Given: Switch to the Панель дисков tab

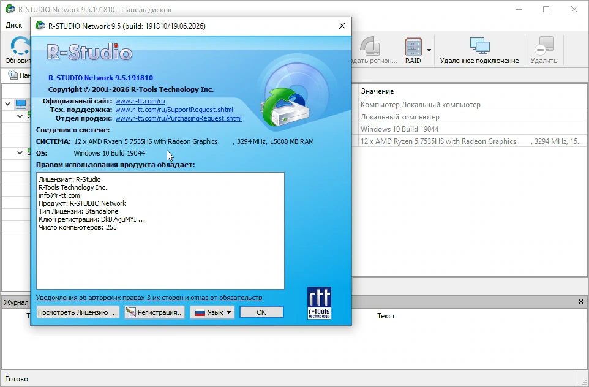Looking at the screenshot, I should tap(19, 75).
